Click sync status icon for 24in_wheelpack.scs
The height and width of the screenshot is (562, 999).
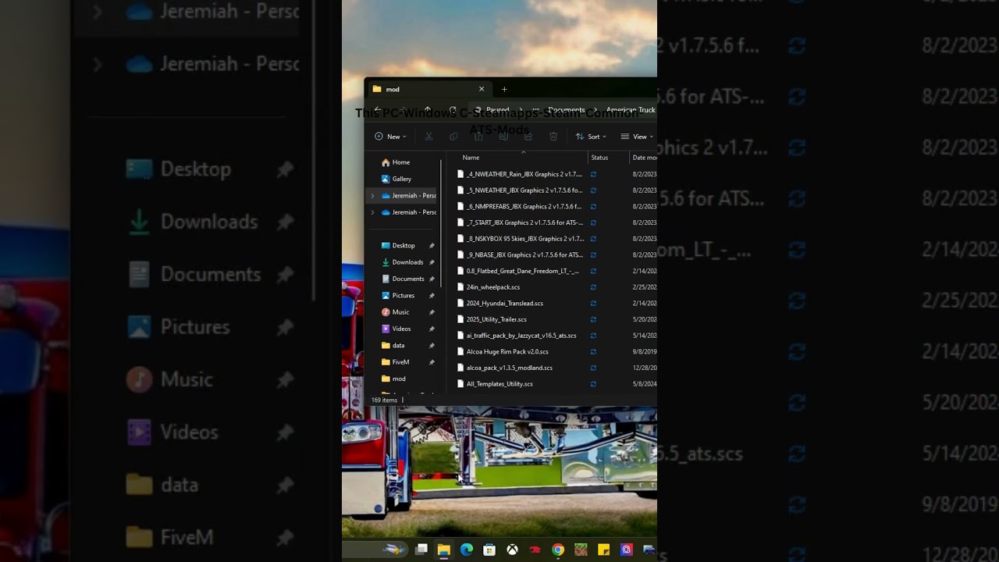pos(593,287)
